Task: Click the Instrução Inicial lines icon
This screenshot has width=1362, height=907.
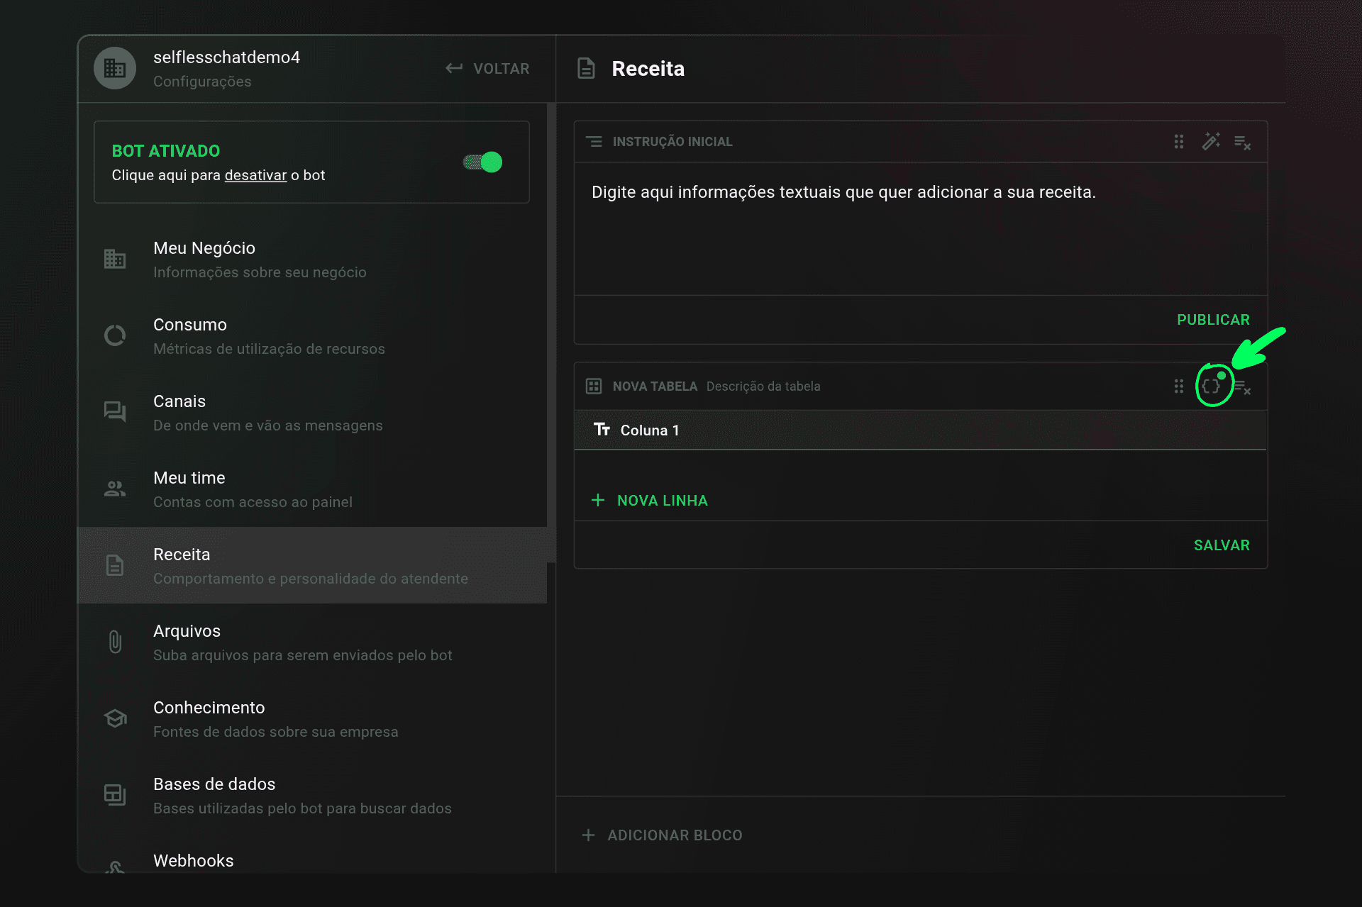Action: [x=594, y=142]
